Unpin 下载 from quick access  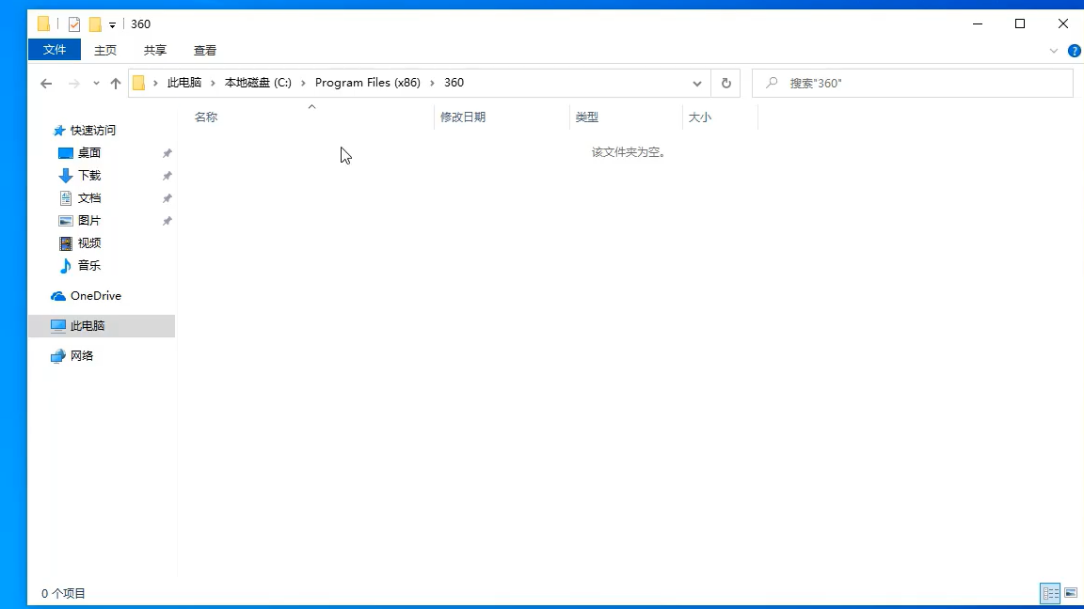(167, 175)
